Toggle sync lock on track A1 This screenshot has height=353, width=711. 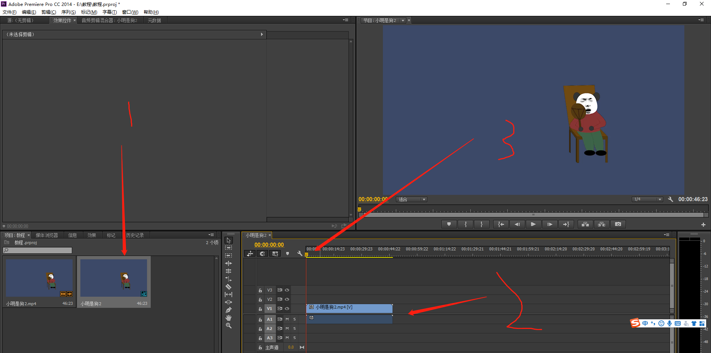tap(280, 319)
